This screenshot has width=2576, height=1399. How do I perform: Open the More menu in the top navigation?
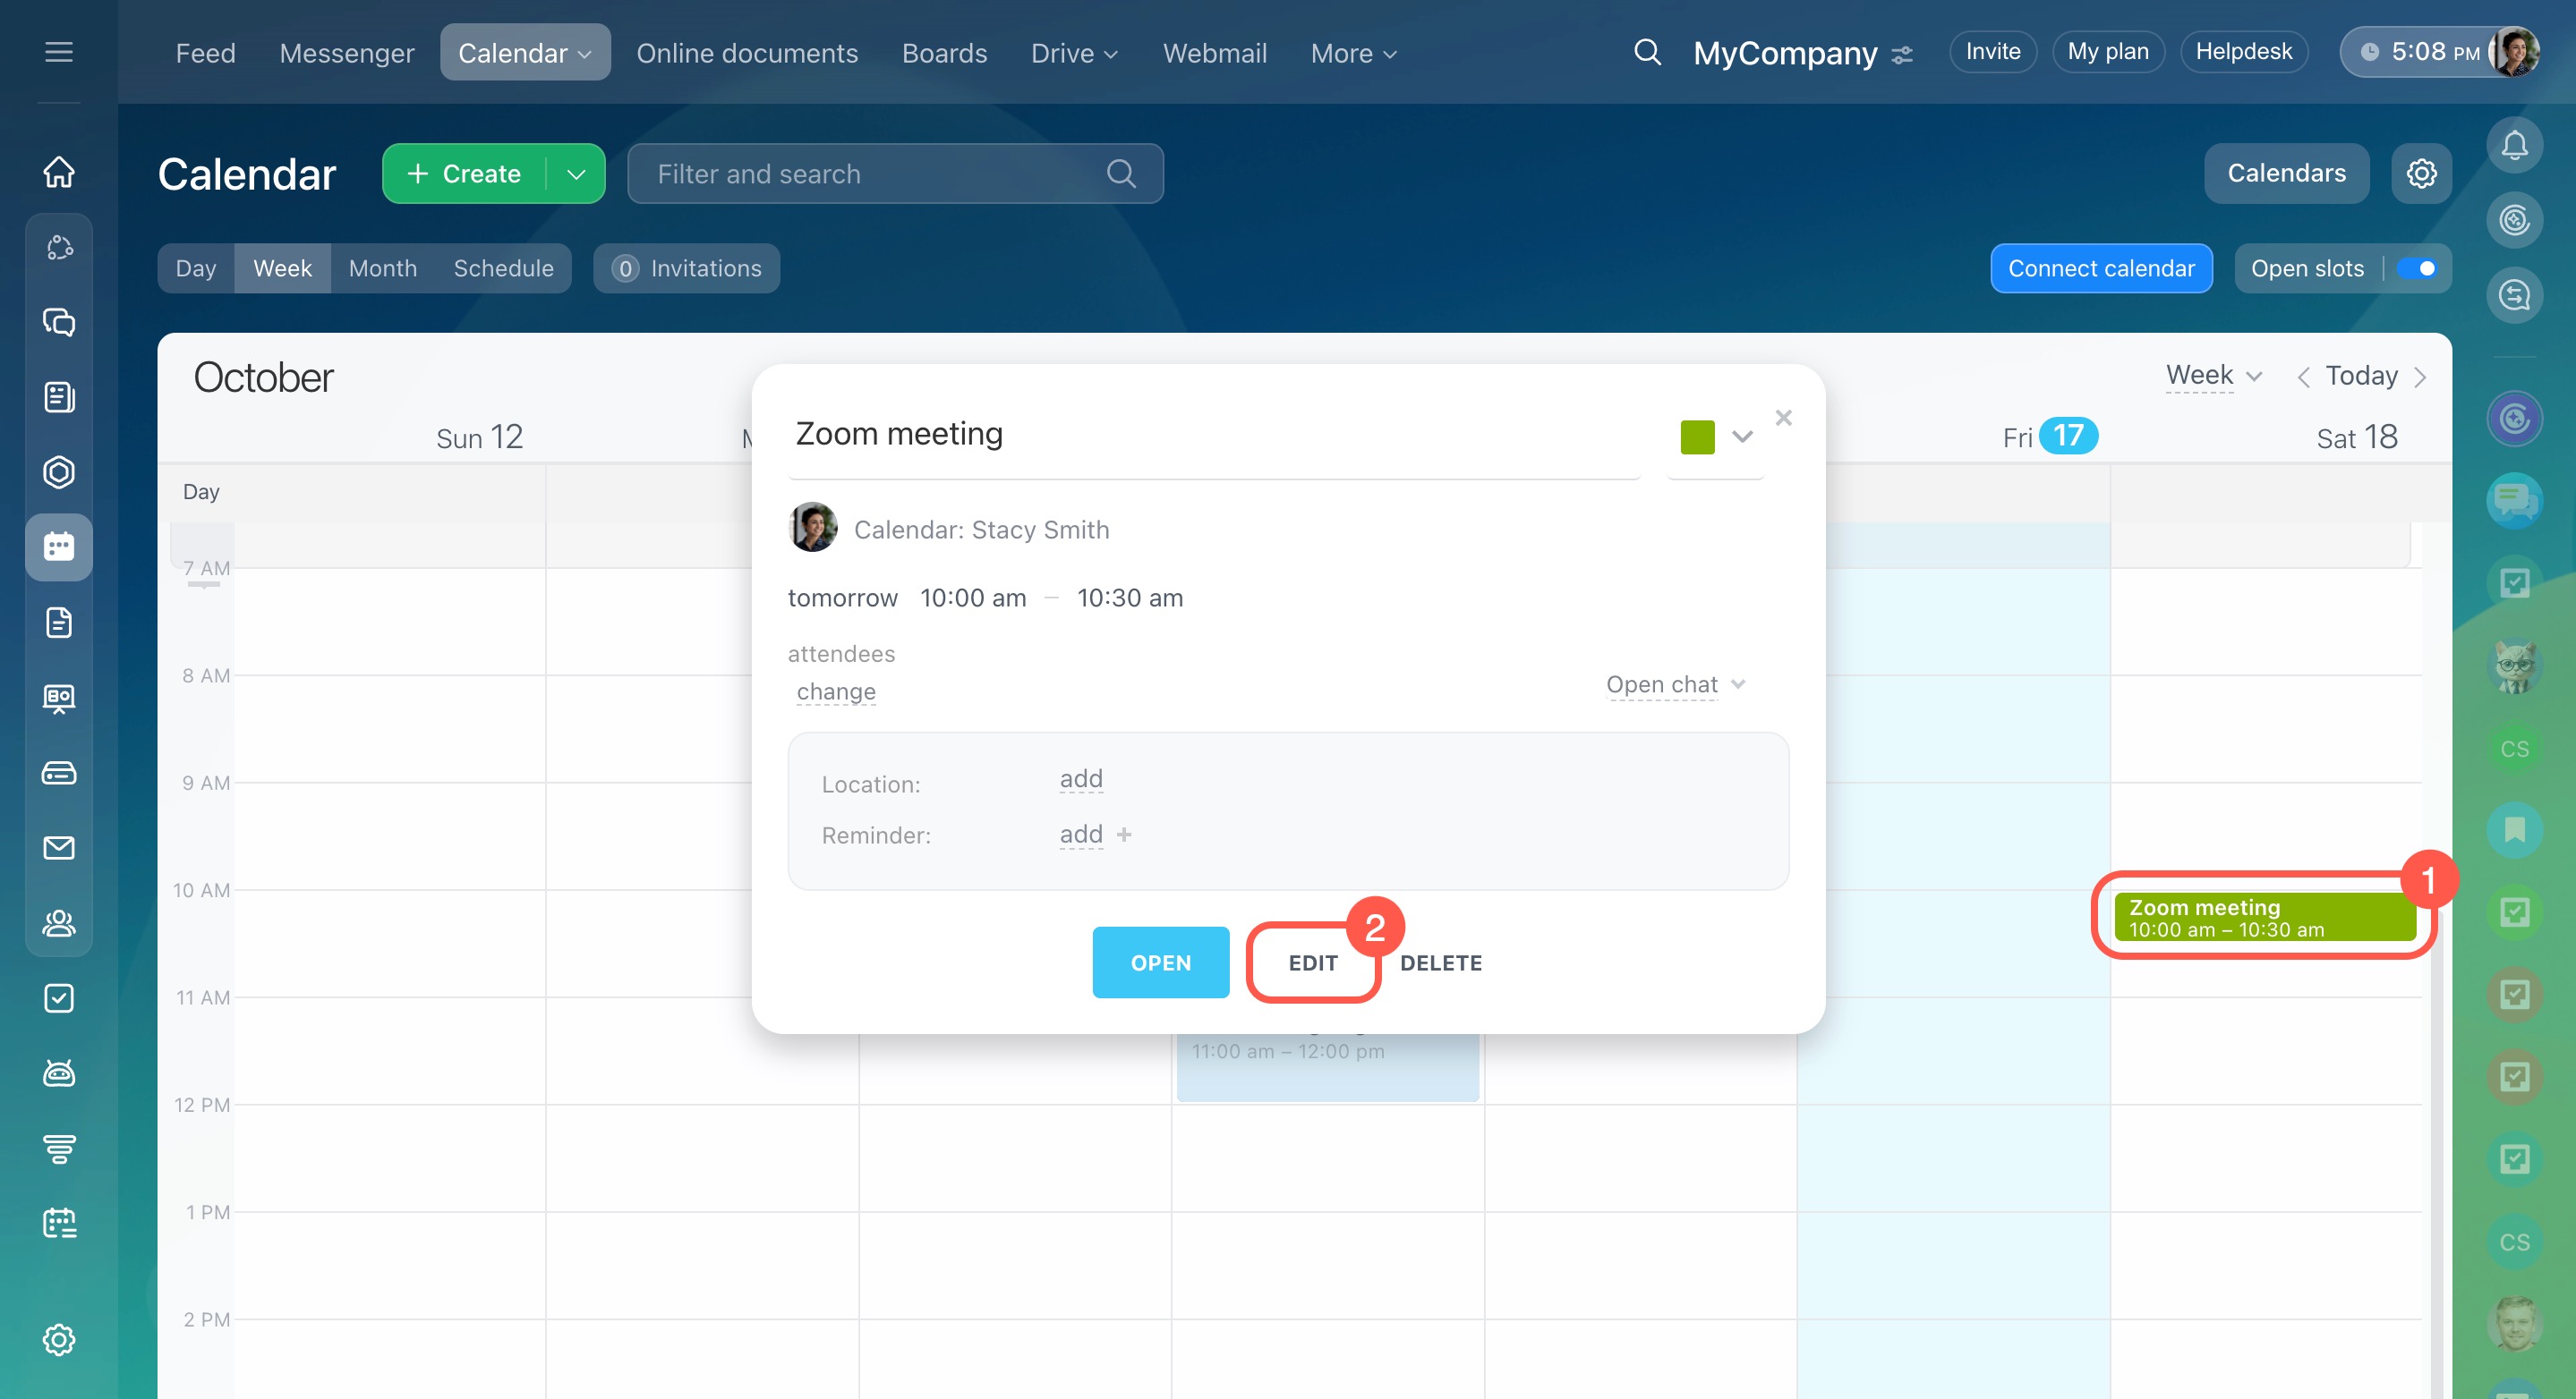tap(1352, 53)
